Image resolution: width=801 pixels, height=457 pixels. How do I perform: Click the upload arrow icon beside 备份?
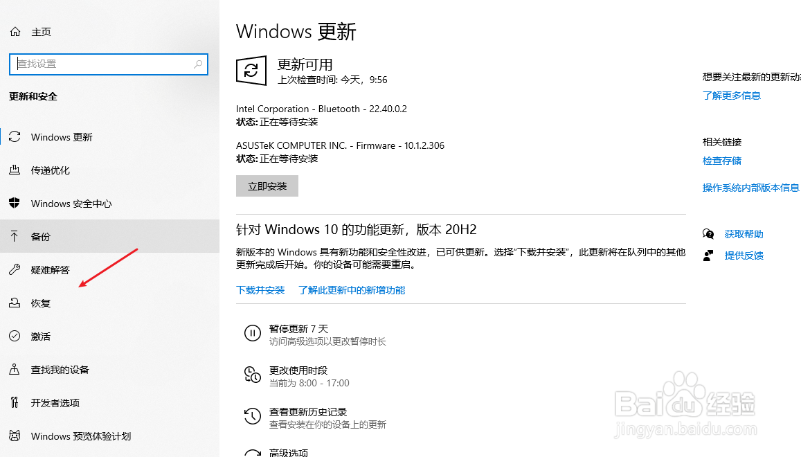pyautogui.click(x=15, y=236)
